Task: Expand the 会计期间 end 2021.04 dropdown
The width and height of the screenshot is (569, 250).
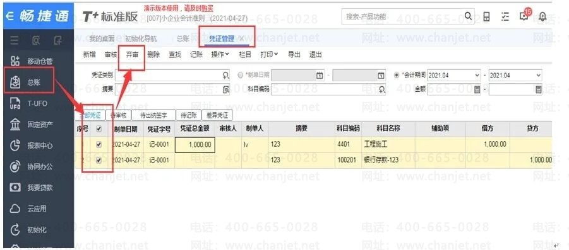Action: coord(539,76)
